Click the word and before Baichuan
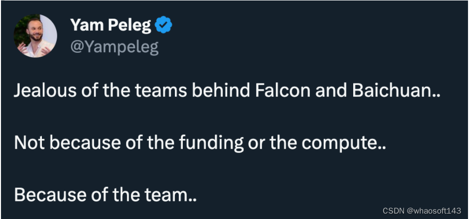 (321, 91)
